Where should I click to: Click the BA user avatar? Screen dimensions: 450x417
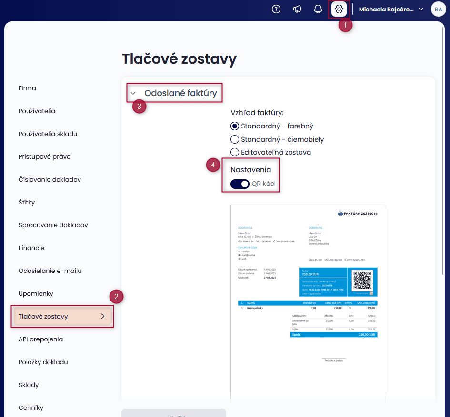coord(438,10)
